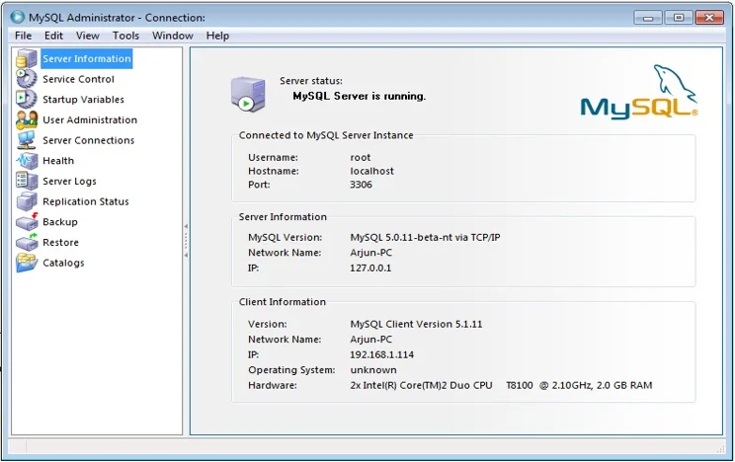This screenshot has height=462, width=735.
Task: Open the Help menu
Action: pos(217,36)
